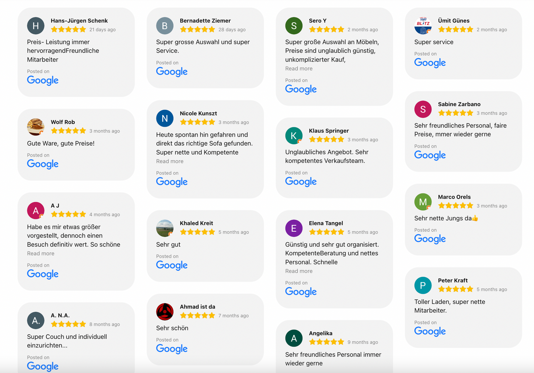Click Bernadette Ziemer's B avatar icon
The height and width of the screenshot is (373, 534).
pyautogui.click(x=165, y=26)
